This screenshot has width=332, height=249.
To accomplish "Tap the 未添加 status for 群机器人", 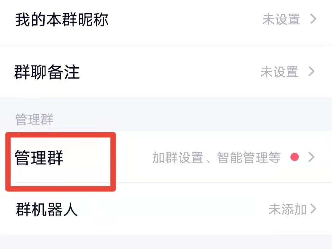I will pos(288,210).
